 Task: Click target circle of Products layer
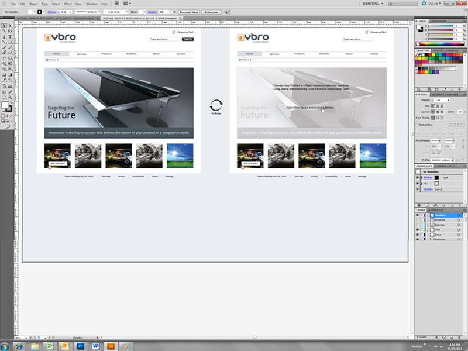point(459,220)
